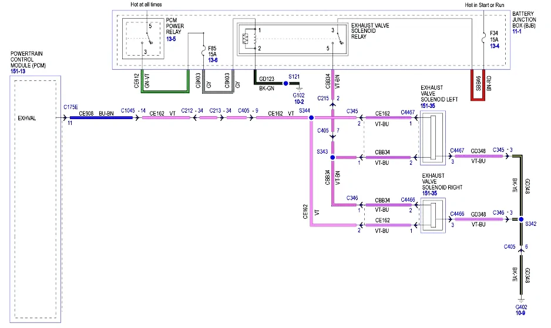Viewport: 551px width, 328px height.
Task: Follow the 13-4 link beside fuse F34
Action: pyautogui.click(x=495, y=46)
